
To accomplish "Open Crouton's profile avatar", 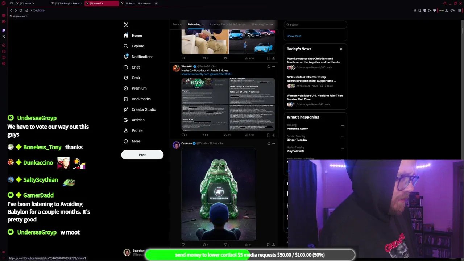I will click(176, 145).
